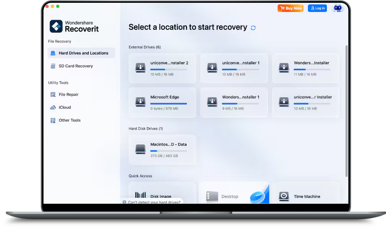Open Hard Drives and Locations section
The height and width of the screenshot is (229, 386).
click(81, 53)
